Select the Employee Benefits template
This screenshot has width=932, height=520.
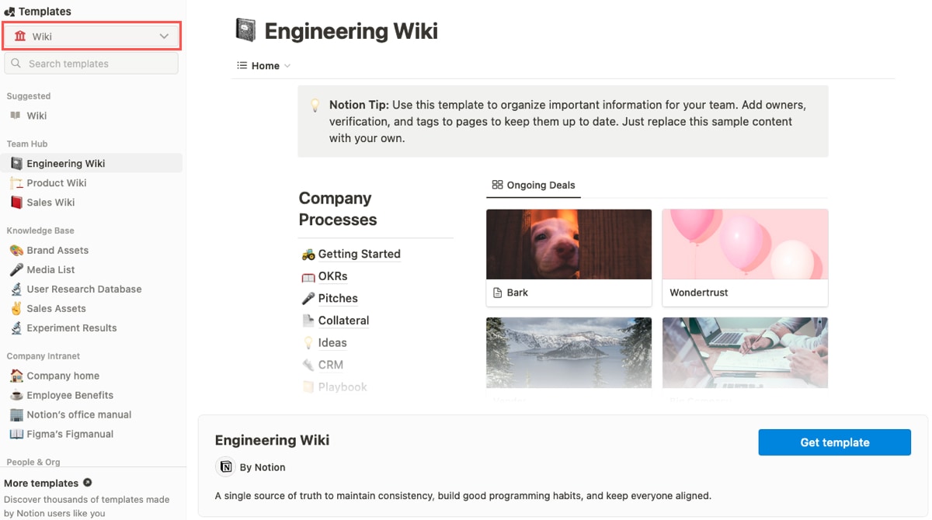coord(70,395)
